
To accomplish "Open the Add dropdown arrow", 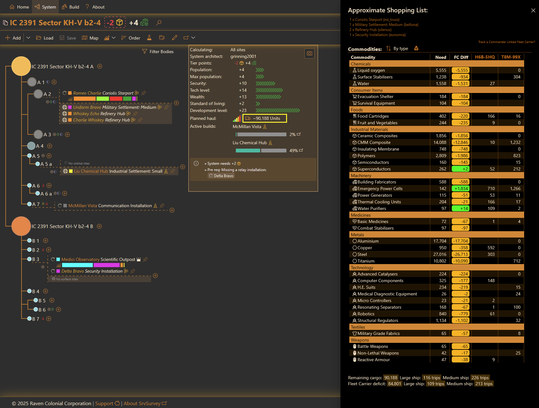I will tap(28, 38).
